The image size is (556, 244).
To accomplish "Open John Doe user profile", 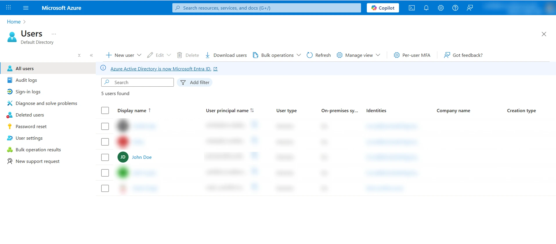I will point(142,157).
